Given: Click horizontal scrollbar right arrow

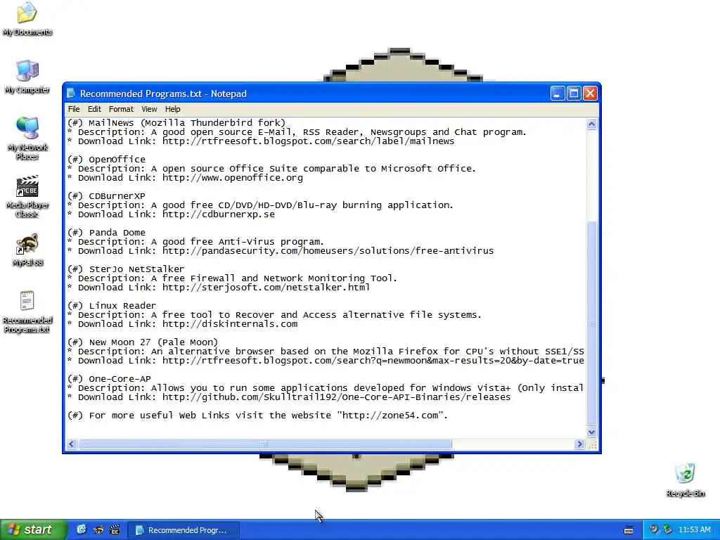Looking at the screenshot, I should coord(579,444).
